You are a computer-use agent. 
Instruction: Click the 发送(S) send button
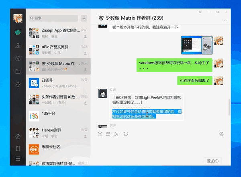tap(212, 161)
